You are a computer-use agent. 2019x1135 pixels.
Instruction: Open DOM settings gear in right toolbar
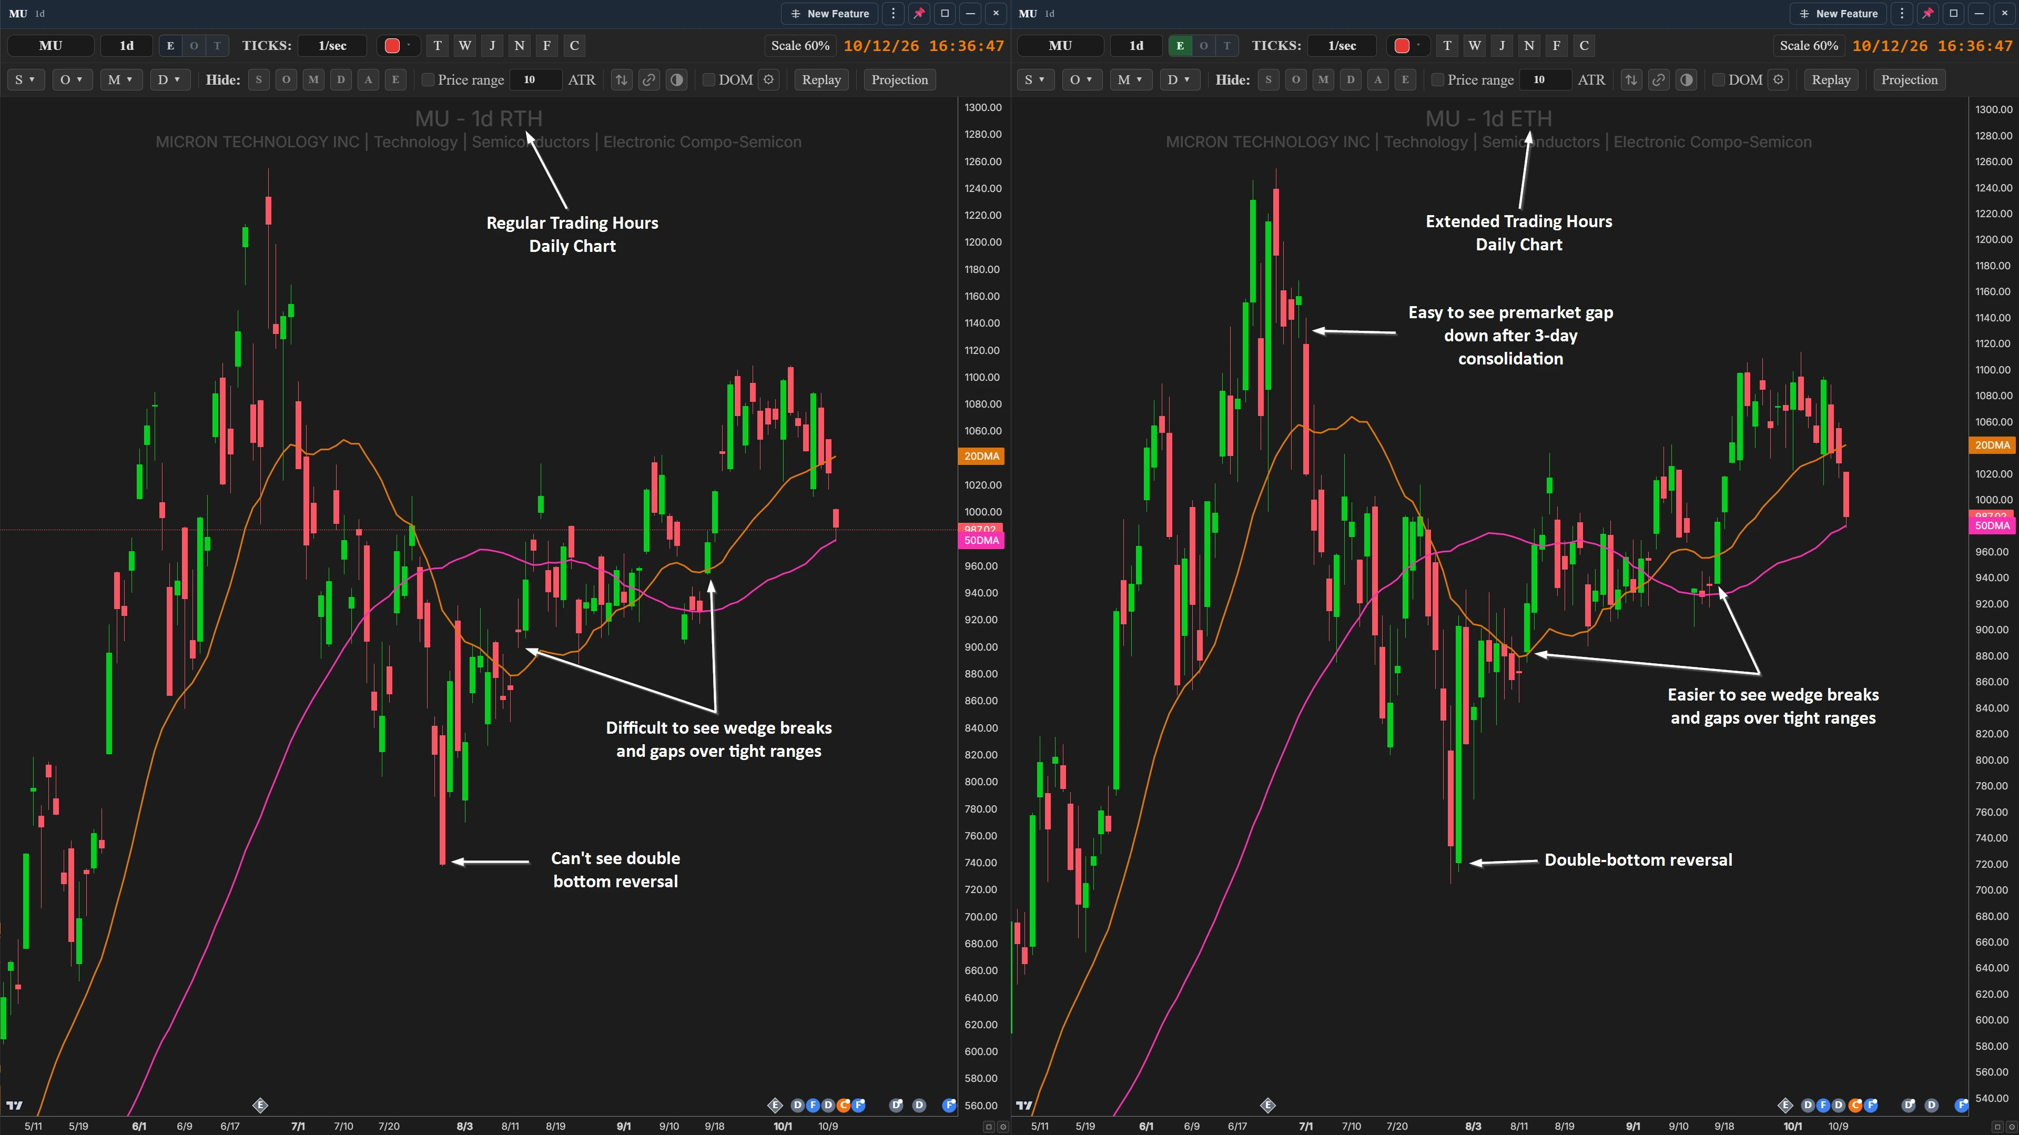coord(1778,79)
